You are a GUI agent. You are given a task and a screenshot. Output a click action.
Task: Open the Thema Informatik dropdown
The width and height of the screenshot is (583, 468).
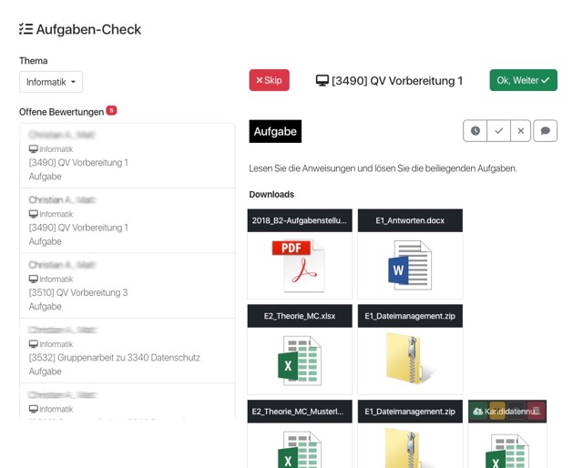(51, 82)
